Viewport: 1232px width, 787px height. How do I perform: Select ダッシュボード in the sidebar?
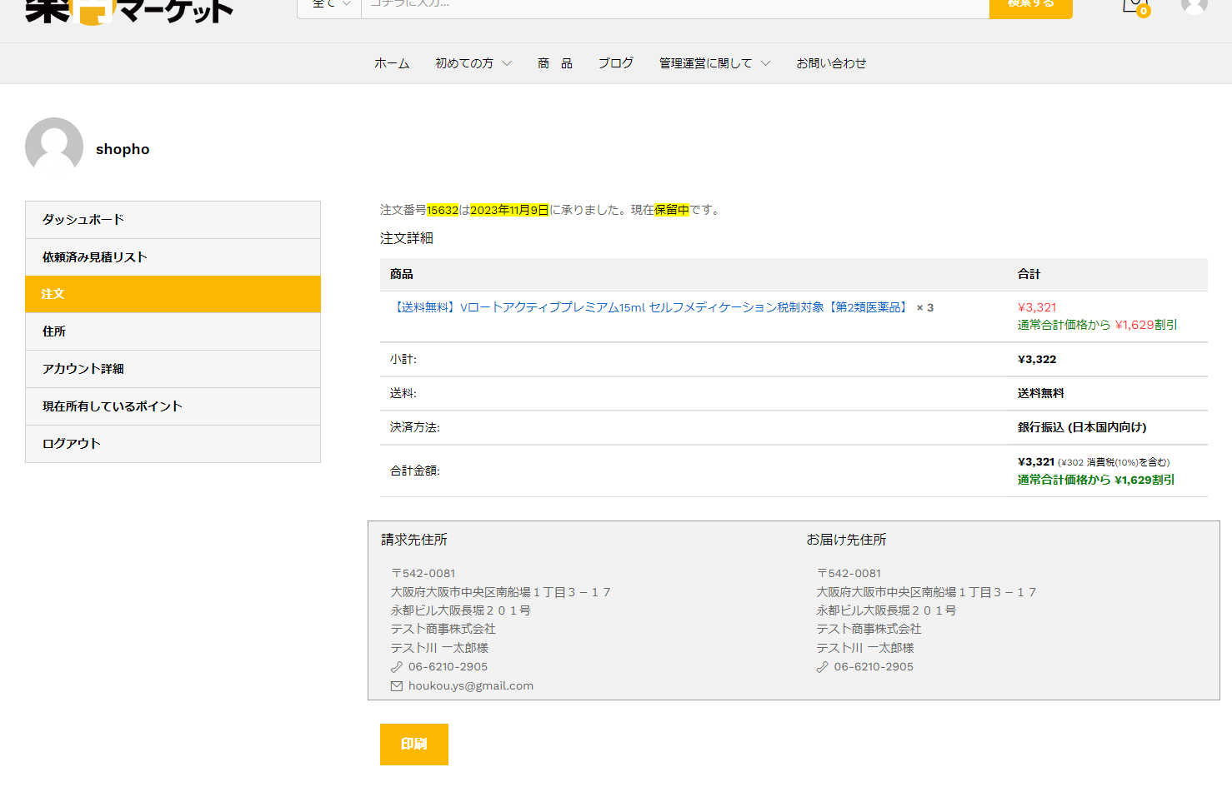click(x=173, y=220)
